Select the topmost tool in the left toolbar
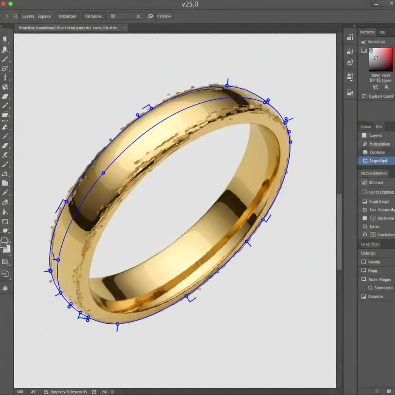Viewport: 395px width, 395px height. [5, 39]
